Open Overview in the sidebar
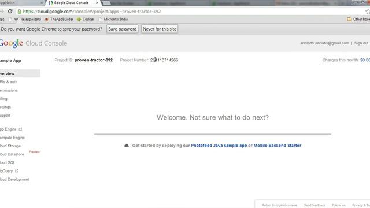This screenshot has width=370, height=208. coord(20,73)
